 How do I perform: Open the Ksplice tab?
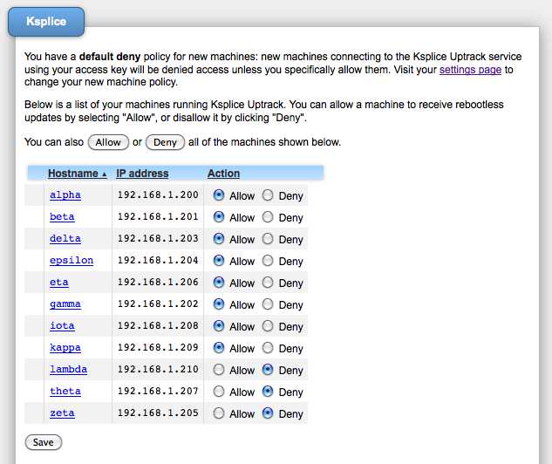[46, 20]
